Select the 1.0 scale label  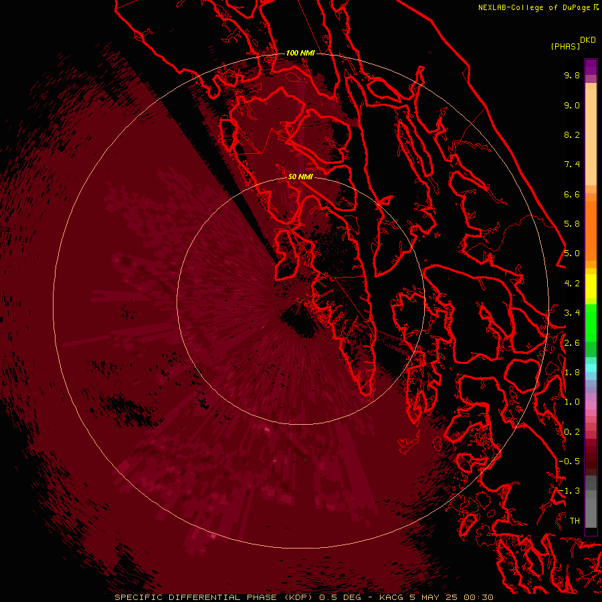(572, 402)
